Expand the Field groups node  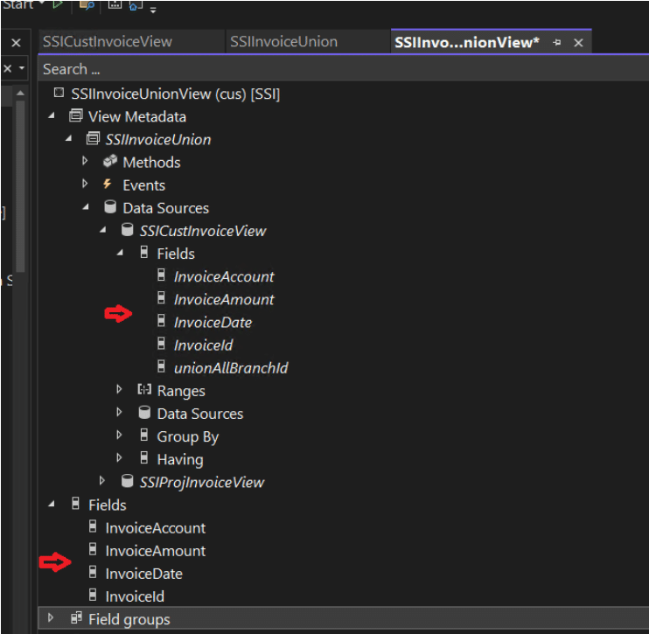51,619
